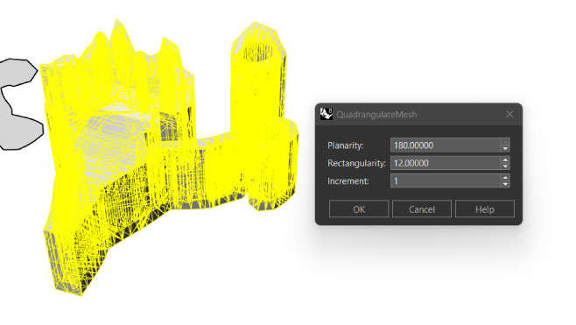Click the Planarity: label text

345,145
